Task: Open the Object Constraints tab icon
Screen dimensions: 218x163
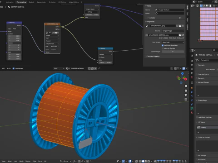Action: click(x=192, y=104)
